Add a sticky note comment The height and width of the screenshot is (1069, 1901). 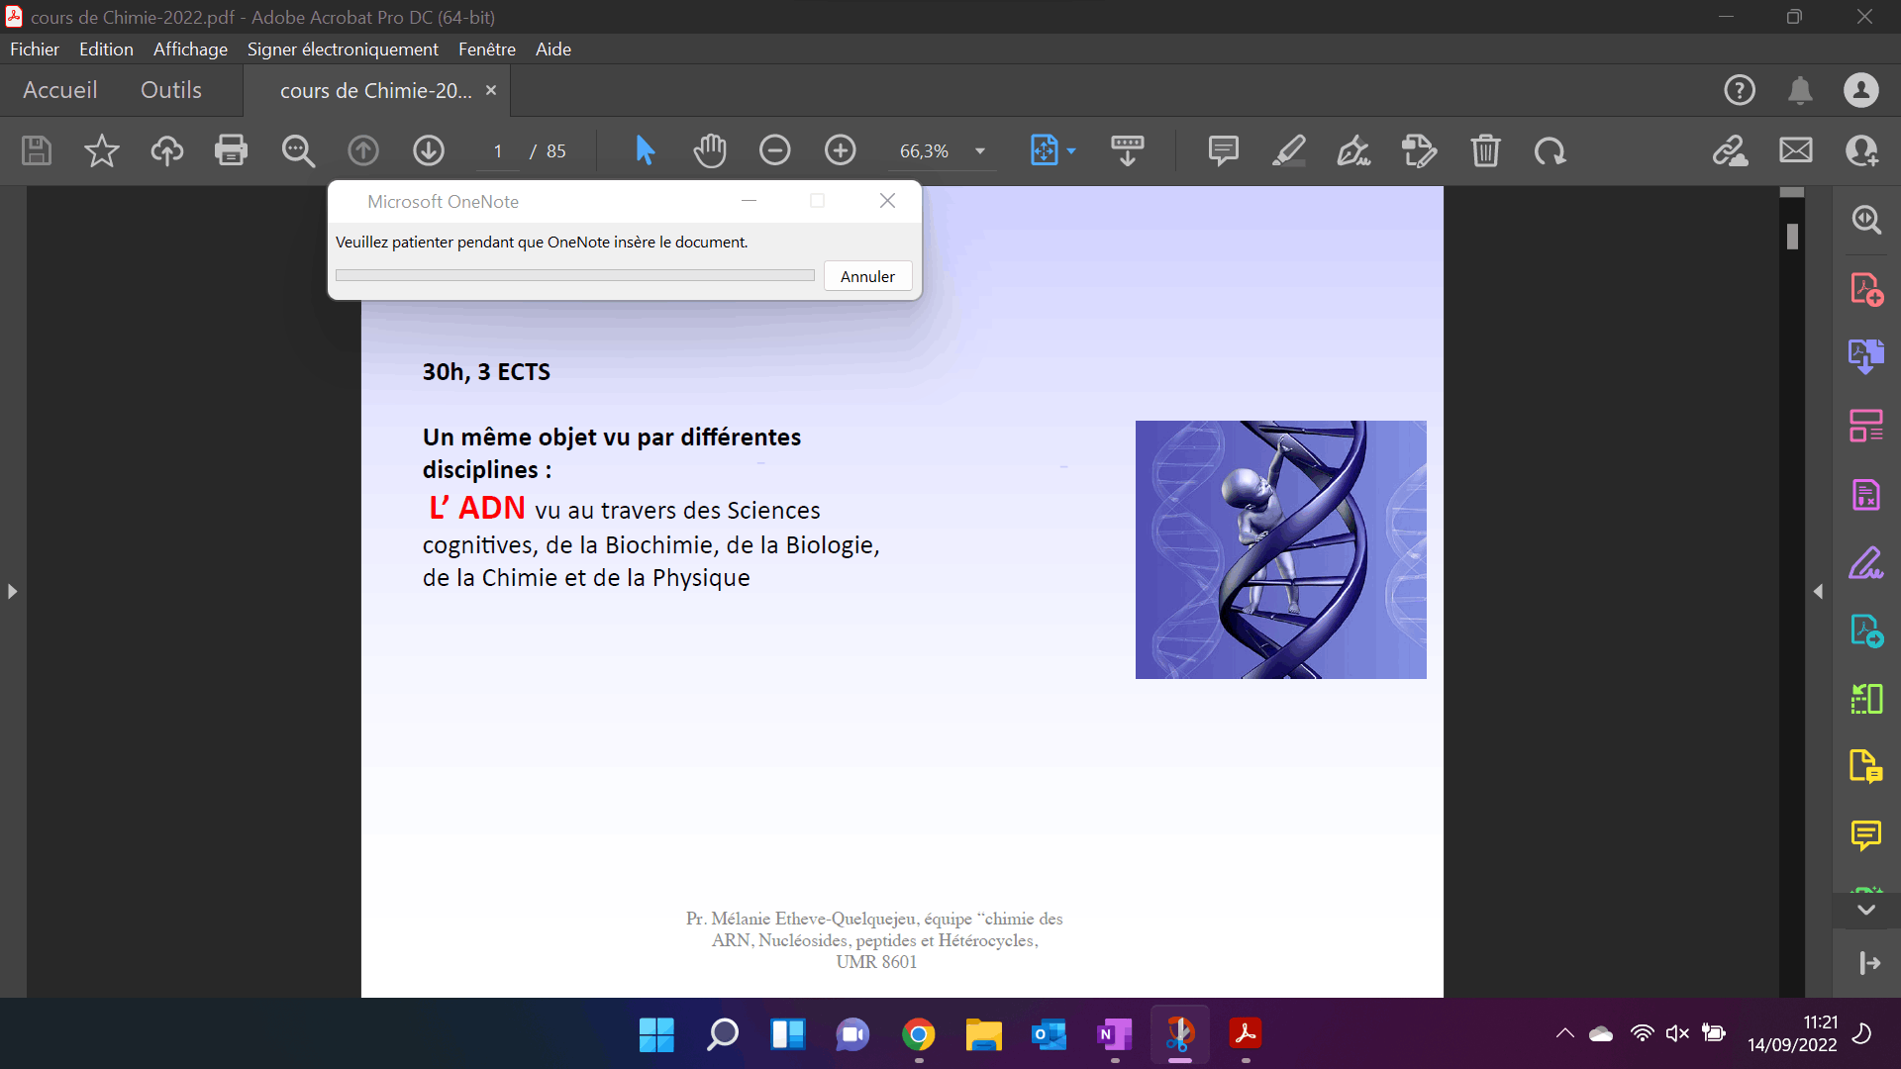[x=1223, y=150]
